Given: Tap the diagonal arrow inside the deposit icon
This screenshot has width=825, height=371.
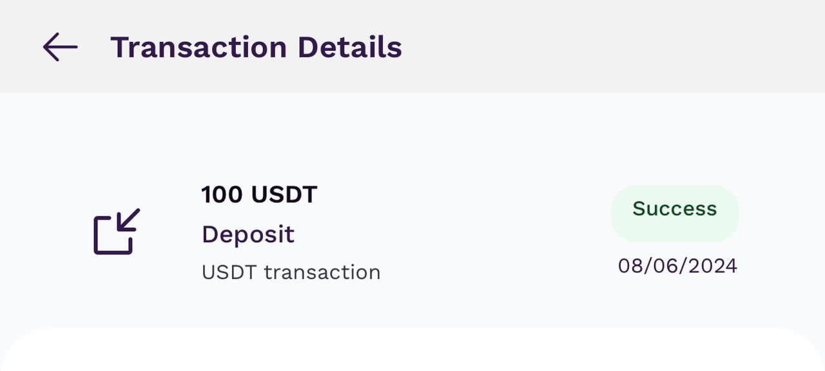Looking at the screenshot, I should click(128, 221).
